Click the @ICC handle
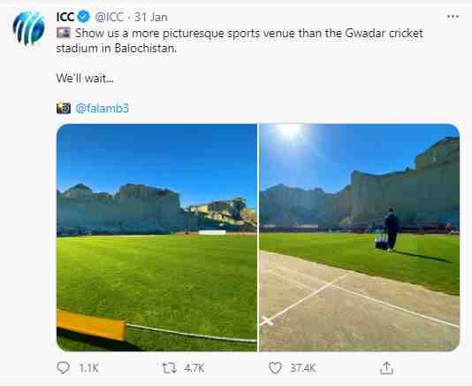The width and height of the screenshot is (472, 386). pos(110,17)
